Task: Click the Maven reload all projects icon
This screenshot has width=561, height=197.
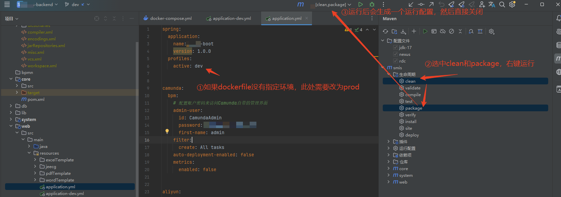Action: pos(385,31)
